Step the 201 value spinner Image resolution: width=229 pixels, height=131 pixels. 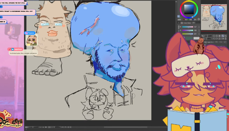[199, 34]
